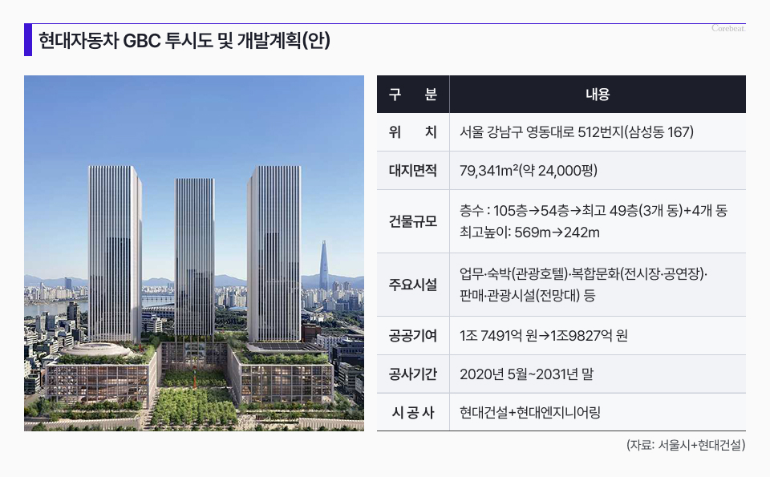Click the 공사기간 row label
Image resolution: width=770 pixels, height=477 pixels.
click(x=413, y=374)
